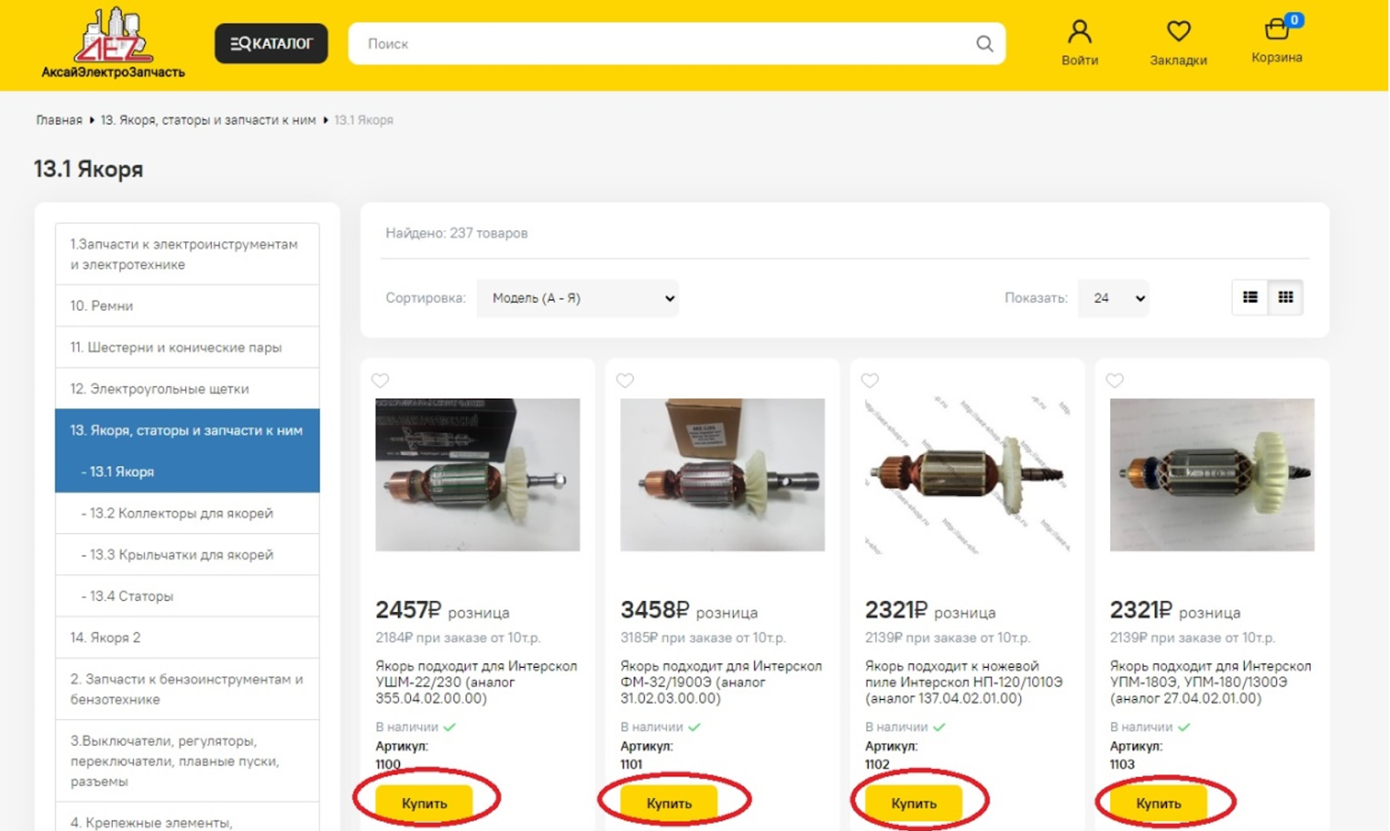
Task: Select subcategory 13.1 Якоря
Action: click(x=188, y=472)
